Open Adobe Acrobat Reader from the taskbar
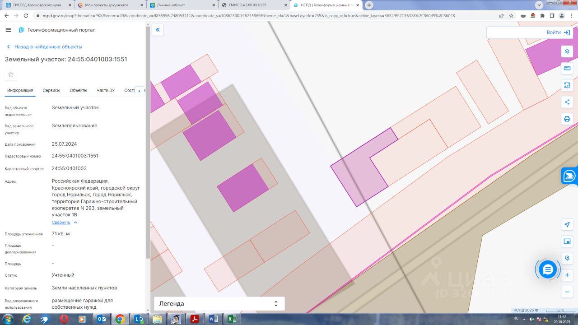Image resolution: width=578 pixels, height=325 pixels. (195, 319)
